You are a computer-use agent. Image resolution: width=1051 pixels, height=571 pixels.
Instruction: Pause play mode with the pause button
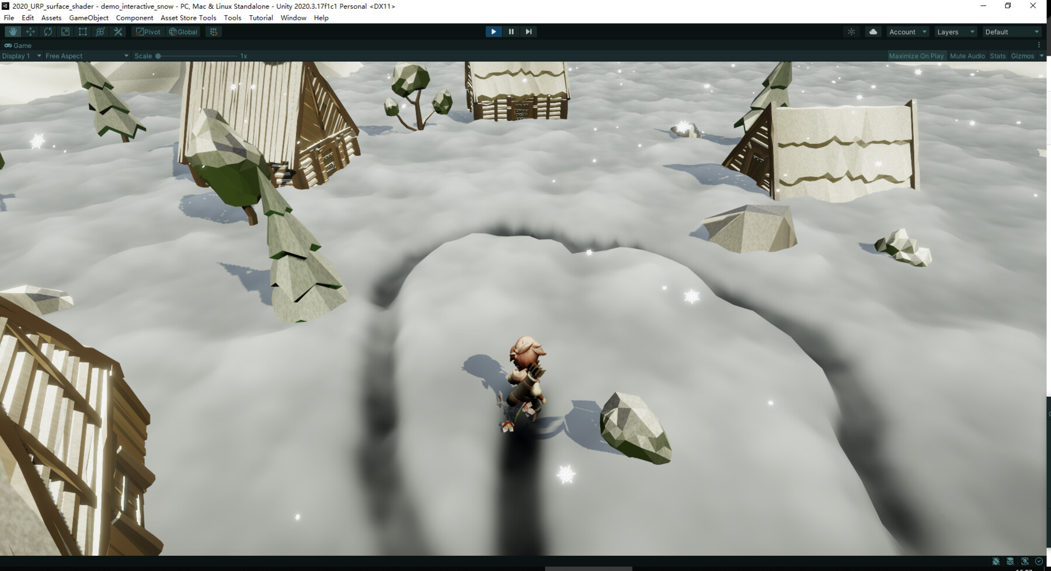[511, 32]
